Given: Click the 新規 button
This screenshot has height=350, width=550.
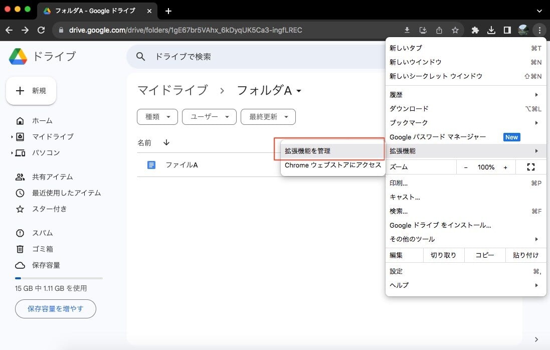Looking at the screenshot, I should click(31, 91).
